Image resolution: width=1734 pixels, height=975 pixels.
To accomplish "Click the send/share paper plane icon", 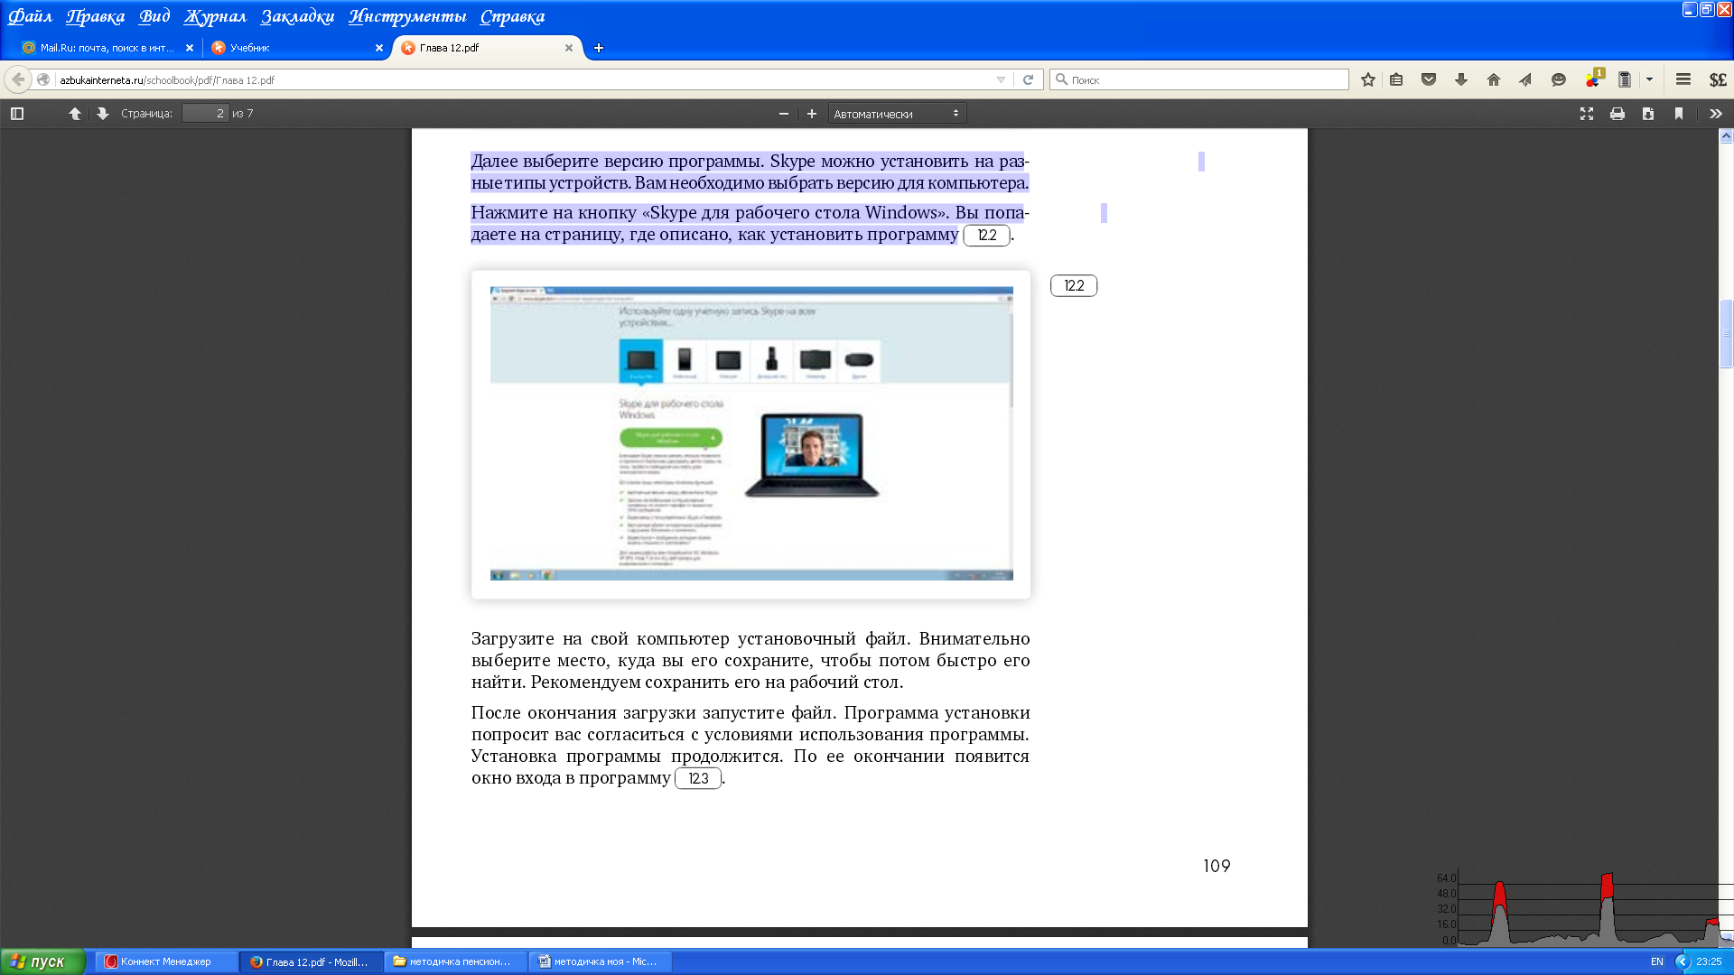I will coord(1525,79).
